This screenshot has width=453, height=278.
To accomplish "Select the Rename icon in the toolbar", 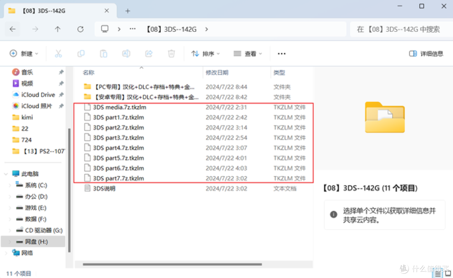I will (x=126, y=53).
